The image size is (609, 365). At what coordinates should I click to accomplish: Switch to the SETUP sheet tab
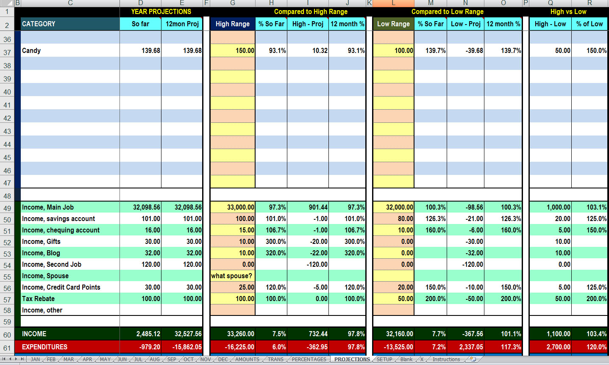pos(384,359)
